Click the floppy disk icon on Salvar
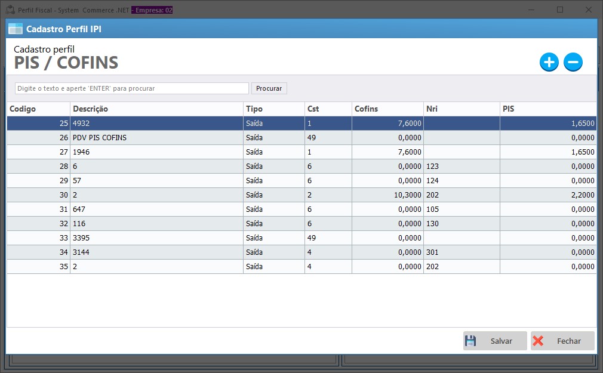The height and width of the screenshot is (373, 603). pyautogui.click(x=470, y=341)
